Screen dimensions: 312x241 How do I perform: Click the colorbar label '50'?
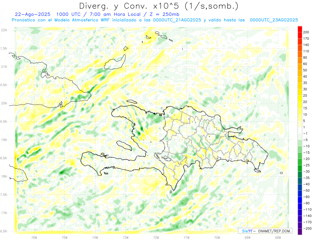tap(305, 70)
